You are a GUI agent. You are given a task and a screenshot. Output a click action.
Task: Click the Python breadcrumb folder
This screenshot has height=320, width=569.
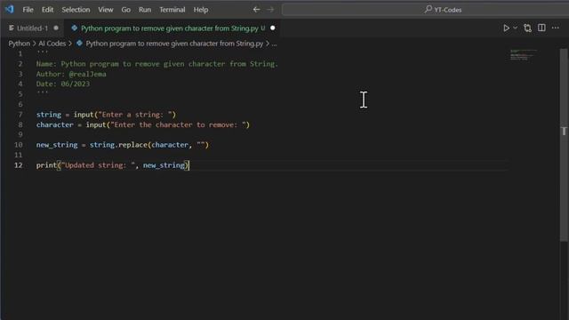coord(20,44)
